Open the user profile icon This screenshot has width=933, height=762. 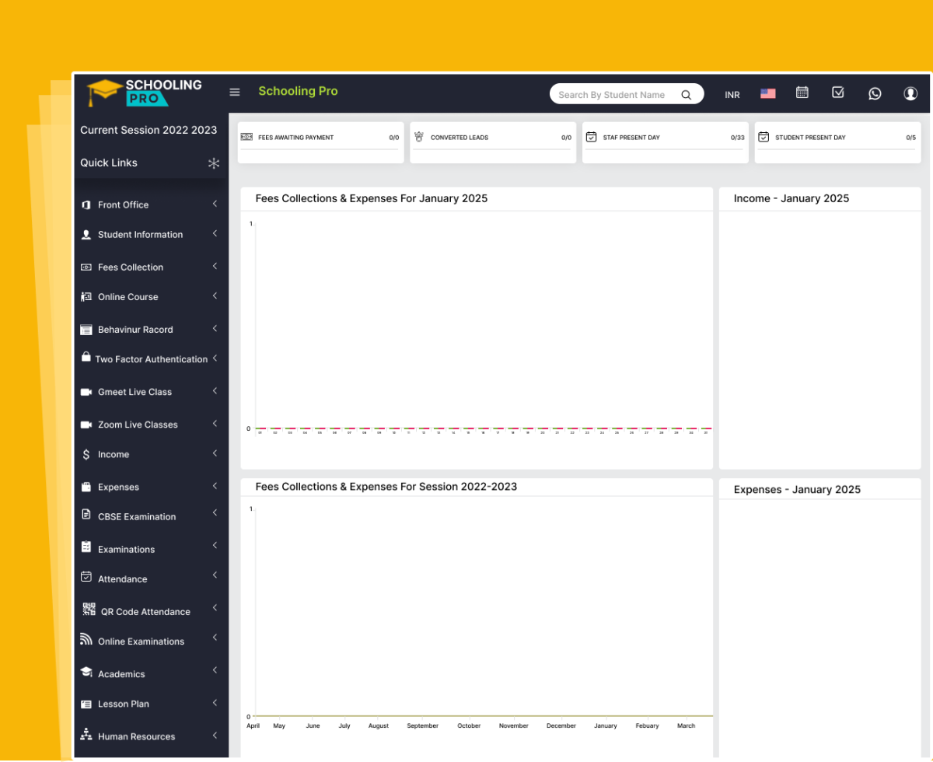(910, 94)
